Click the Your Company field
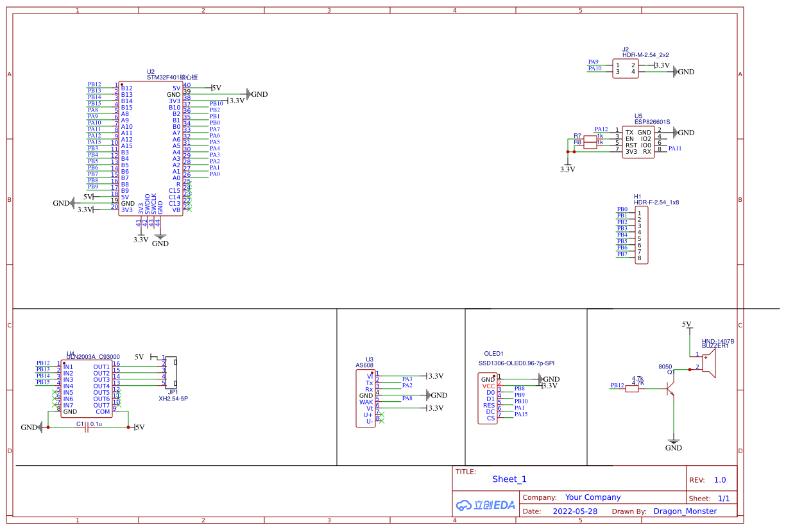The height and width of the screenshot is (530, 786). pos(593,497)
